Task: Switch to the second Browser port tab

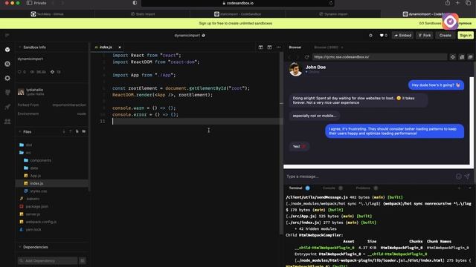Action: (327, 47)
